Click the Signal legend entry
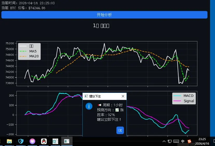The width and height of the screenshot is (215, 146). click(x=184, y=101)
